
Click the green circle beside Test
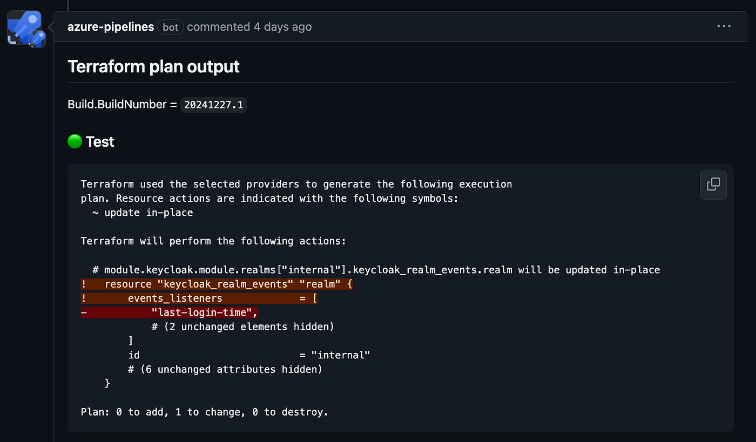coord(75,141)
